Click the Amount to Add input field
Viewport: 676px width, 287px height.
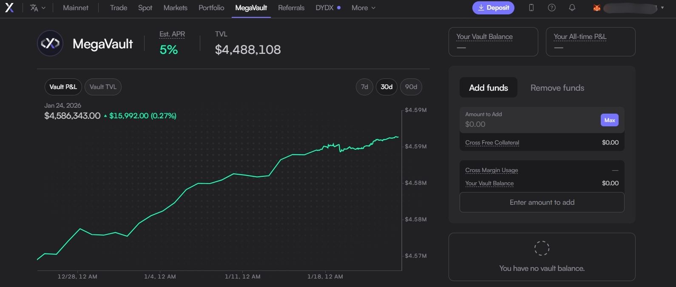[x=527, y=124]
